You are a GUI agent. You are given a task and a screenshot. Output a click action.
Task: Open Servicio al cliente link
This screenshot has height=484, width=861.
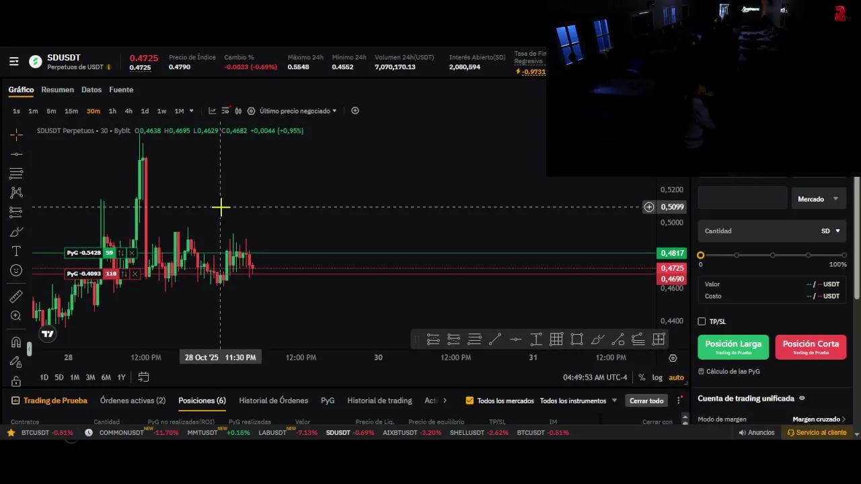coord(817,433)
